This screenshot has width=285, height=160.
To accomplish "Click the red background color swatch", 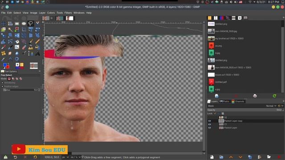I will pos(8,67).
